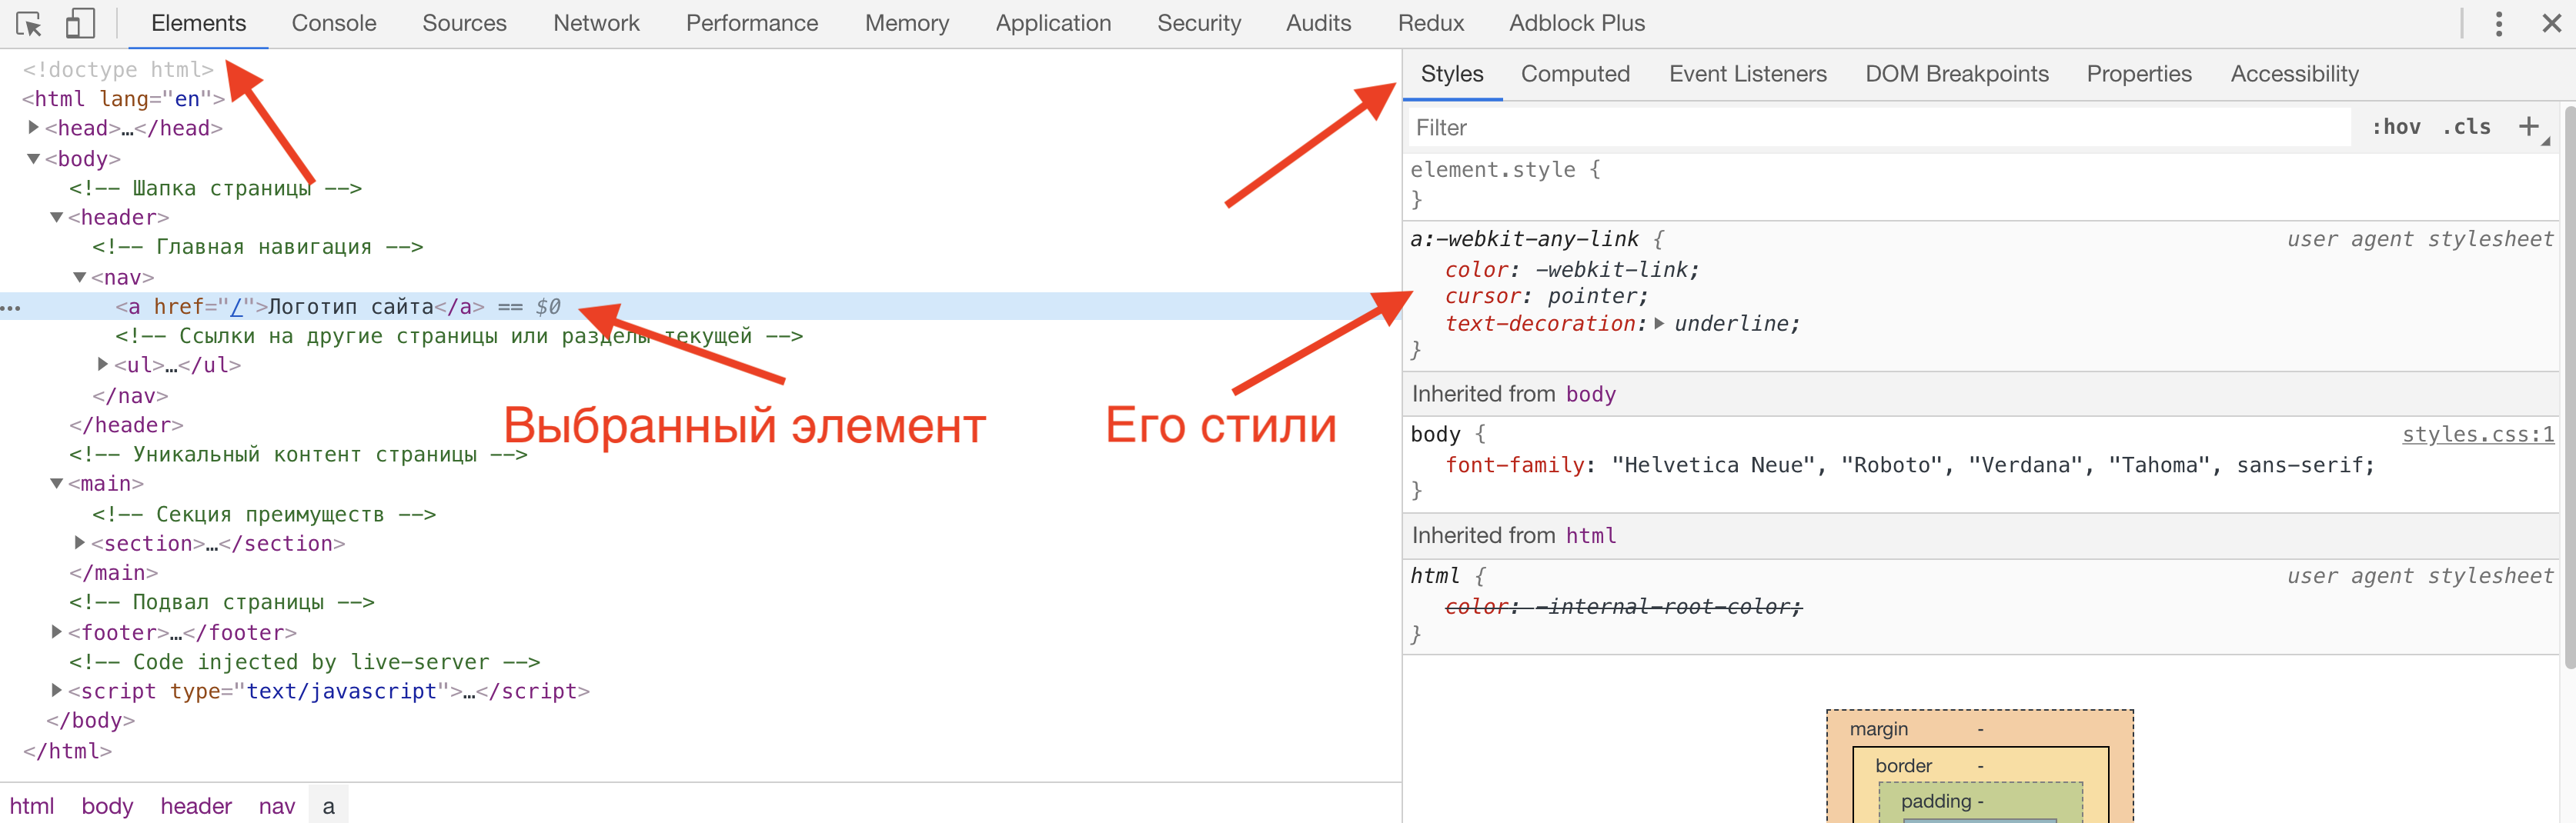Activate the inspect element picker icon
The width and height of the screenshot is (2576, 823).
pyautogui.click(x=29, y=23)
